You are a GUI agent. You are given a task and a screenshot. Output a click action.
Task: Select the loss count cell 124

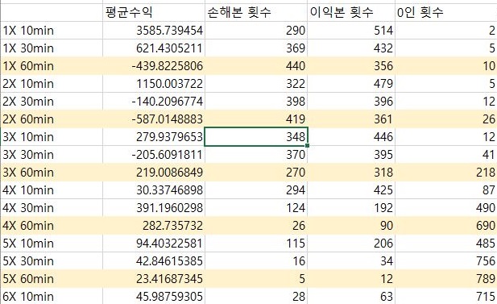pos(256,208)
